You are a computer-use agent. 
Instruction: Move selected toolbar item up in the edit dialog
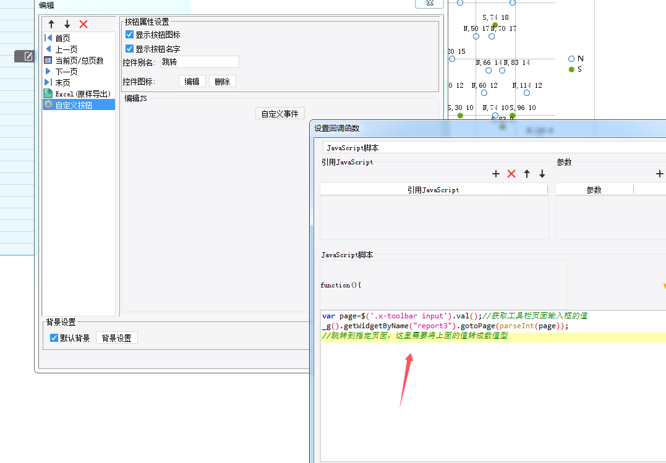tap(51, 24)
